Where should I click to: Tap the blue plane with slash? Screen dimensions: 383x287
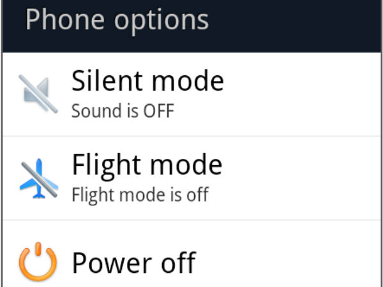point(38,177)
